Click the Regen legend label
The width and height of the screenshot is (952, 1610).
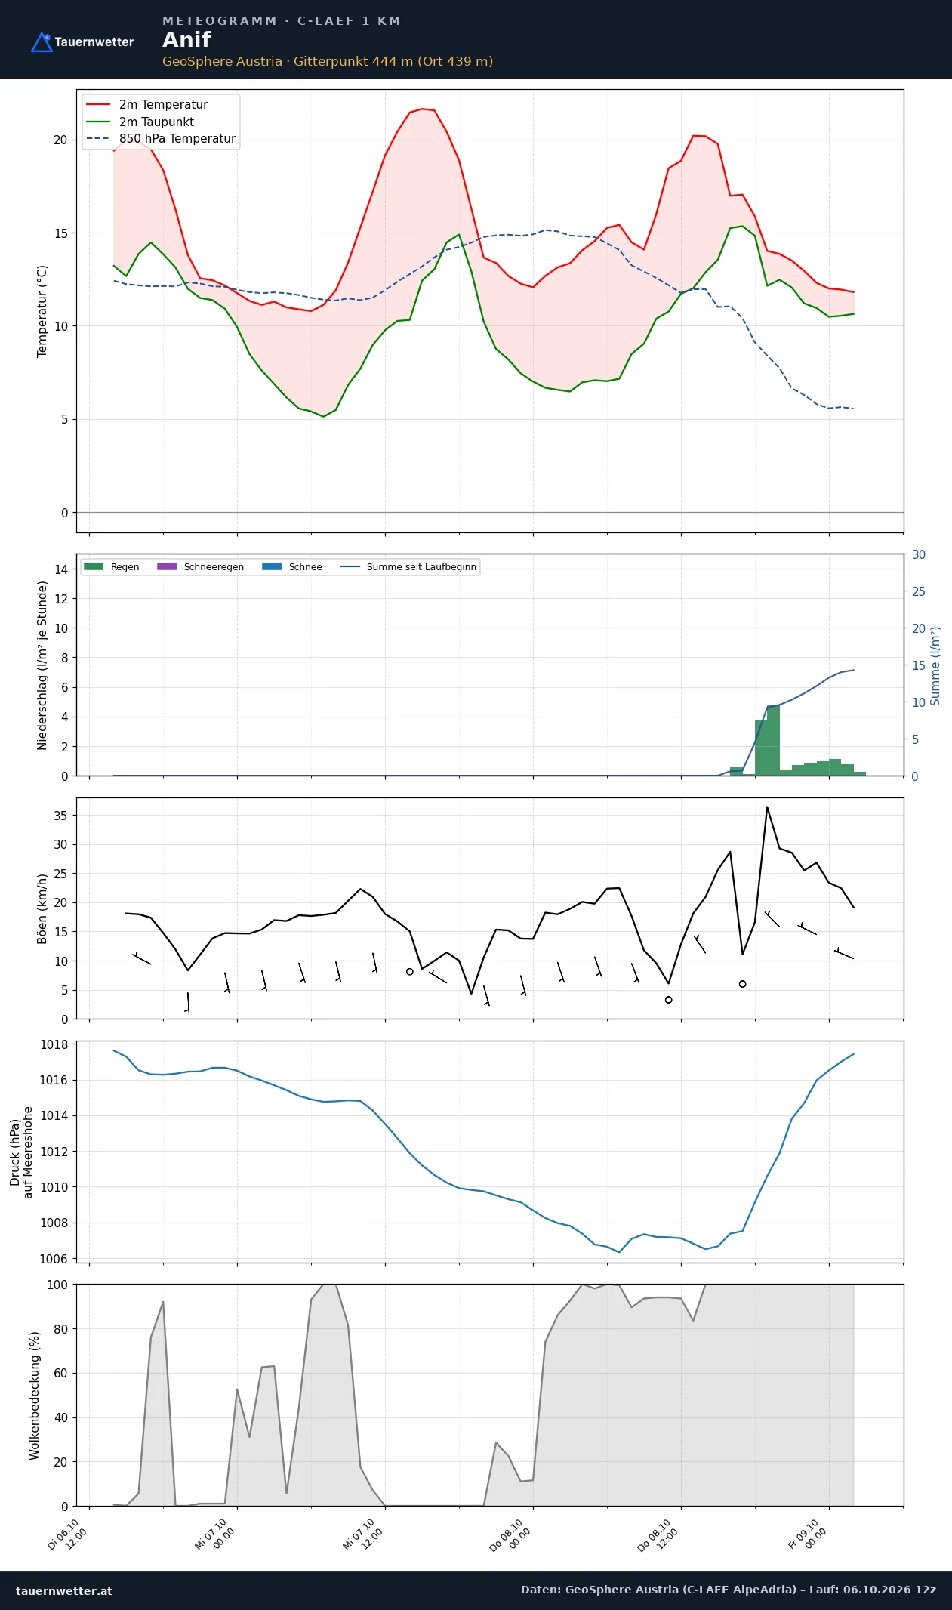tap(125, 567)
